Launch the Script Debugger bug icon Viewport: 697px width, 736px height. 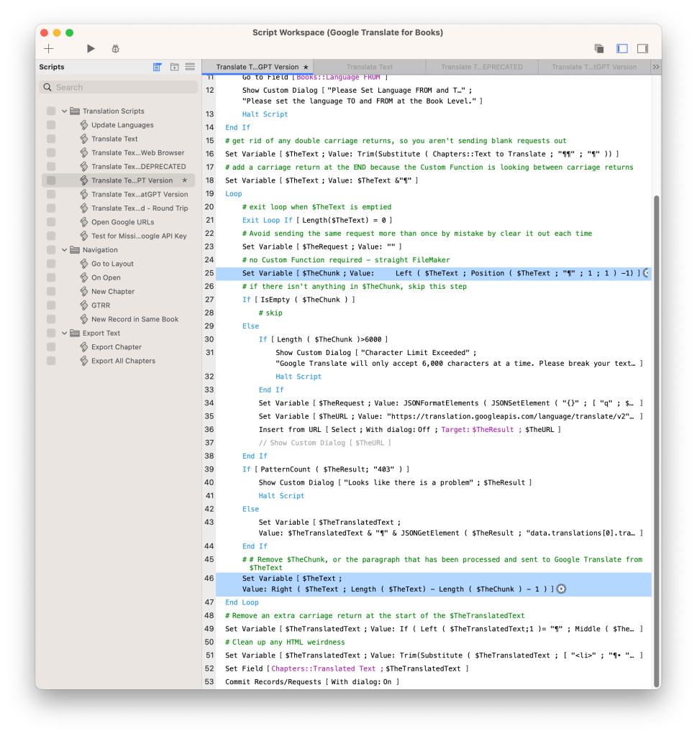pos(115,49)
